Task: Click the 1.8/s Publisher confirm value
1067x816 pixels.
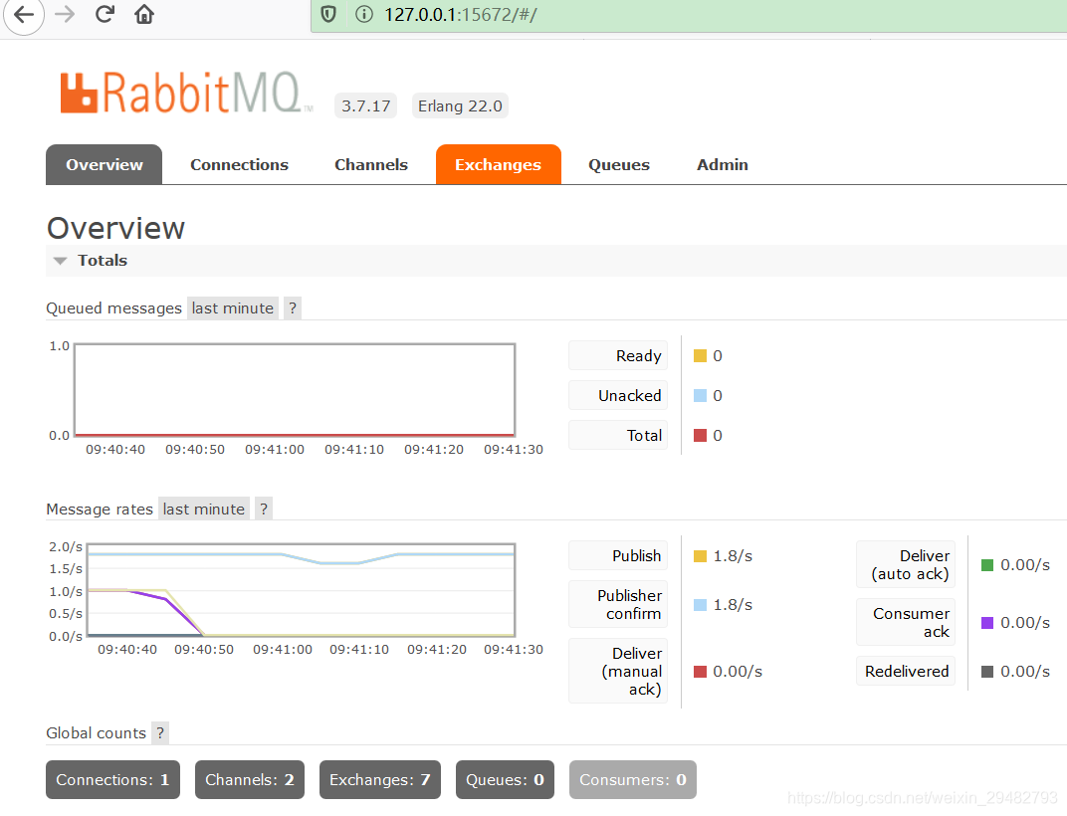Action: (733, 604)
